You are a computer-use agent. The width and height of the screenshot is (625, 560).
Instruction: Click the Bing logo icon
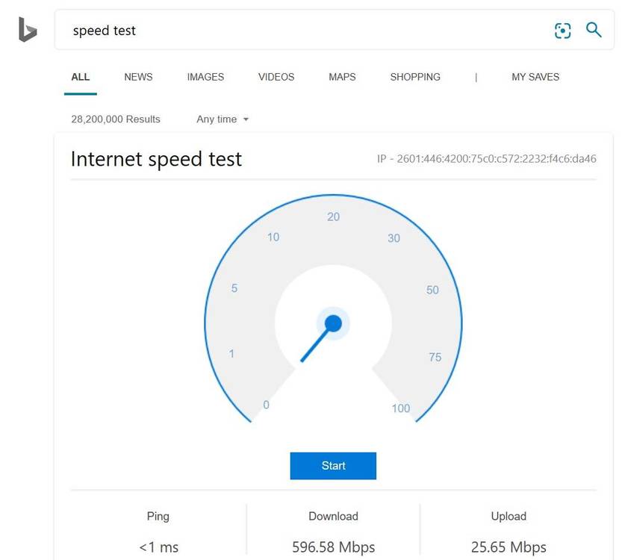28,30
